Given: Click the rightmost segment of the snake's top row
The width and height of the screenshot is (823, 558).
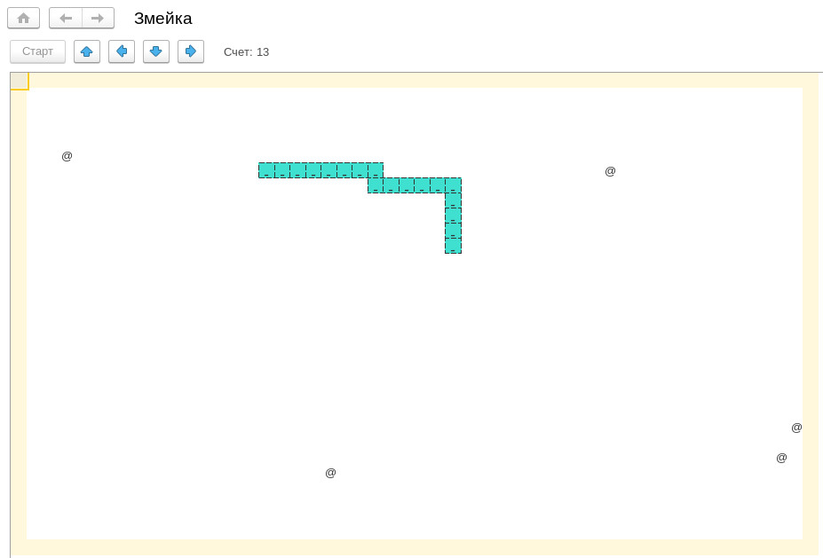Looking at the screenshot, I should (x=376, y=170).
